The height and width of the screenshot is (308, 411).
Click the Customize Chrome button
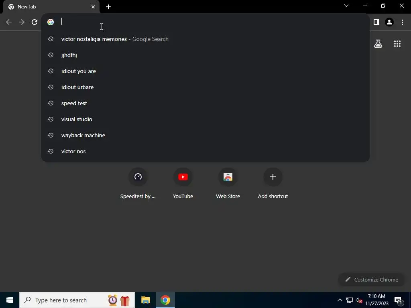pyautogui.click(x=372, y=280)
